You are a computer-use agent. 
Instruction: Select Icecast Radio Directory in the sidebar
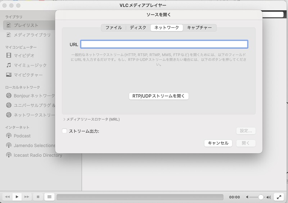[x=38, y=155]
